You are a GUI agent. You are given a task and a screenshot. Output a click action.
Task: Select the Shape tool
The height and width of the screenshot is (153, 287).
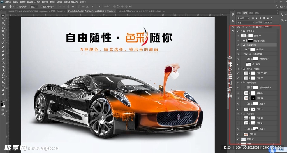(x=3, y=86)
